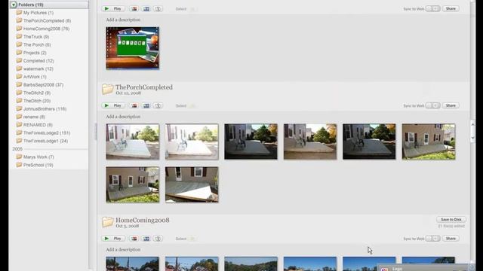Click the 2005 year divider label
This screenshot has width=483, height=271.
pyautogui.click(x=17, y=149)
